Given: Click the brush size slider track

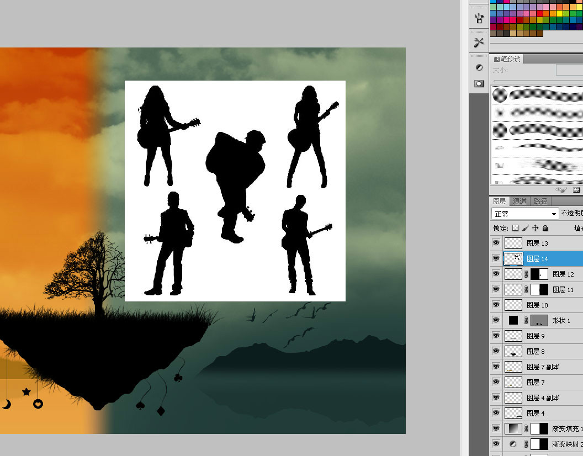Looking at the screenshot, I should click(538, 81).
